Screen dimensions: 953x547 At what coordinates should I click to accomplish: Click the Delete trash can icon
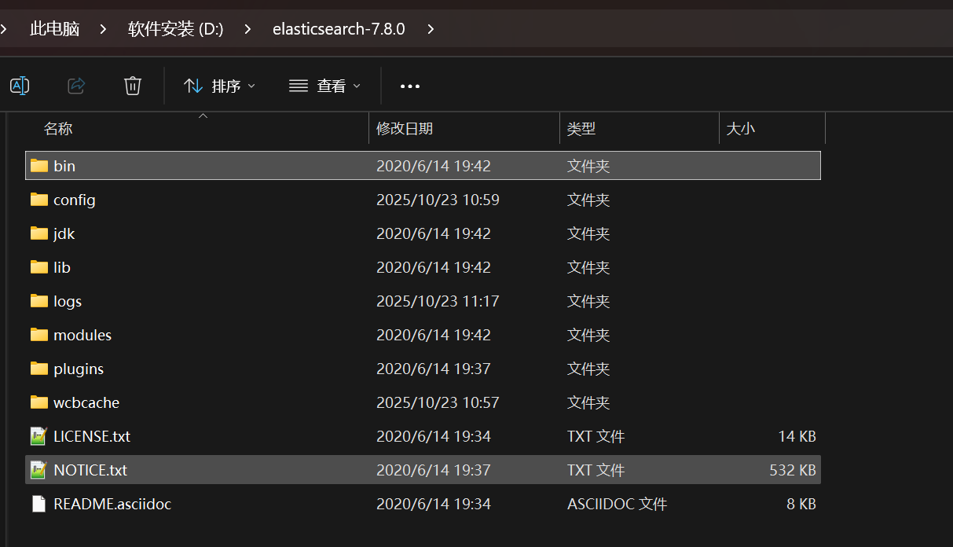pos(133,86)
